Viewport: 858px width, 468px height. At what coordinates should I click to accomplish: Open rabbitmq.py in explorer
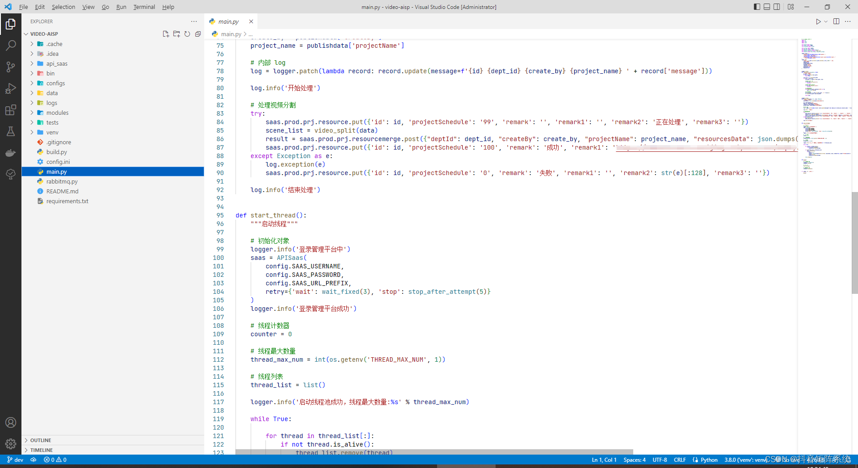[113, 181]
